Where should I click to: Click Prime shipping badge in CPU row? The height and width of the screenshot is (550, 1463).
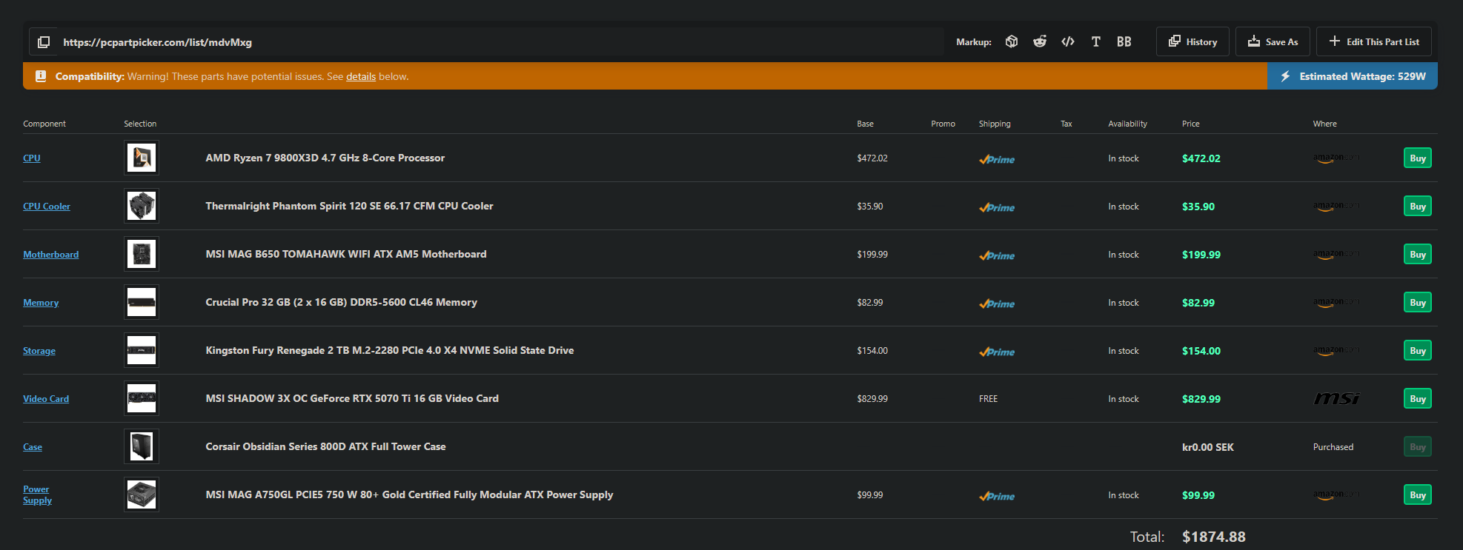(x=997, y=158)
